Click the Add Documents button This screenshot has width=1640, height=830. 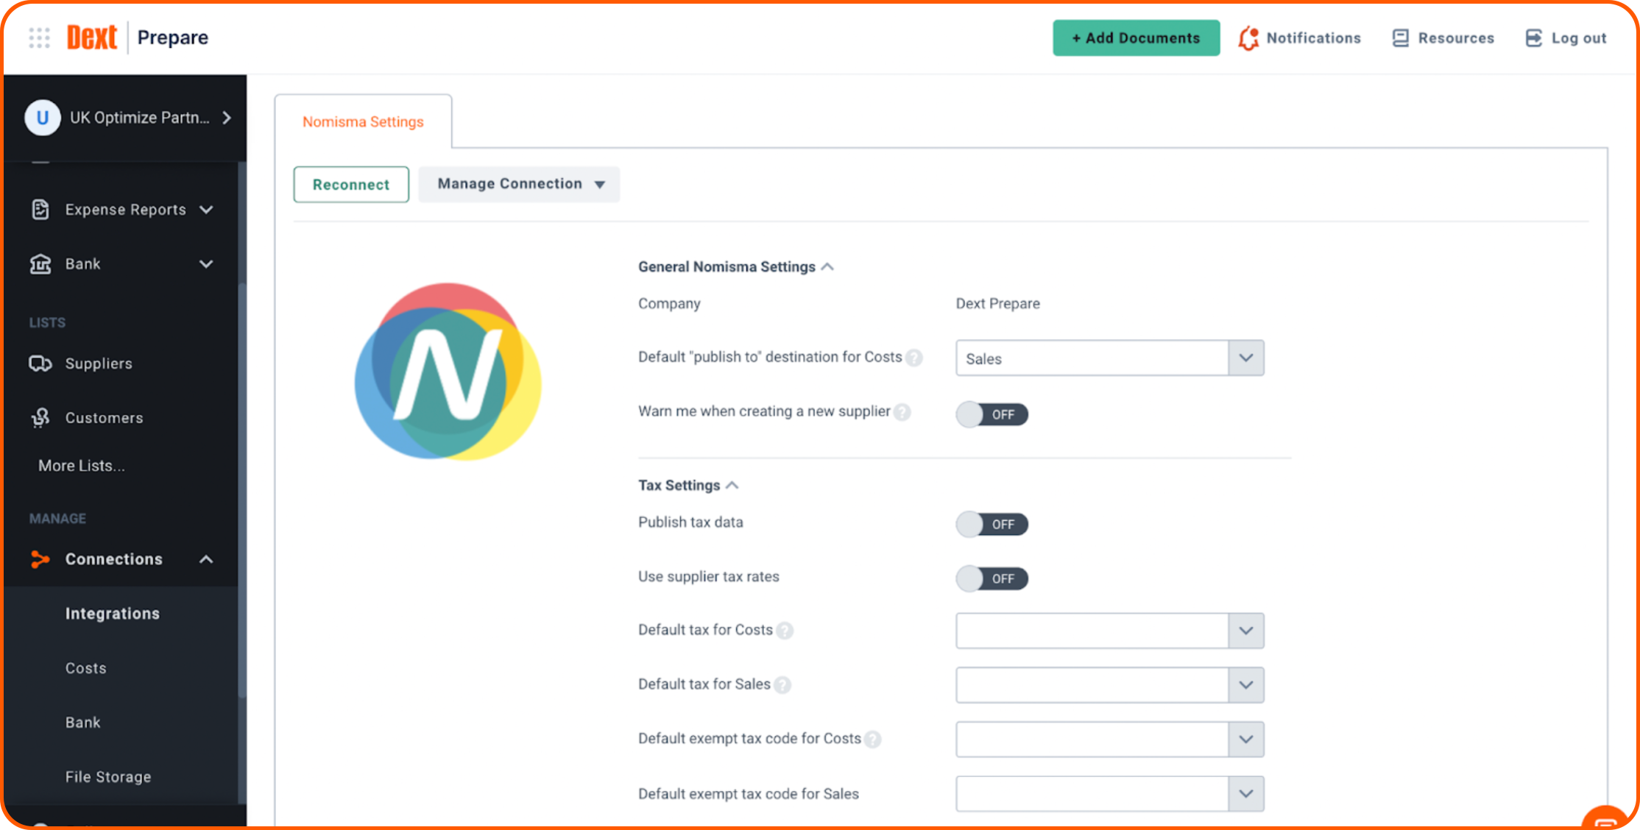[x=1136, y=38]
